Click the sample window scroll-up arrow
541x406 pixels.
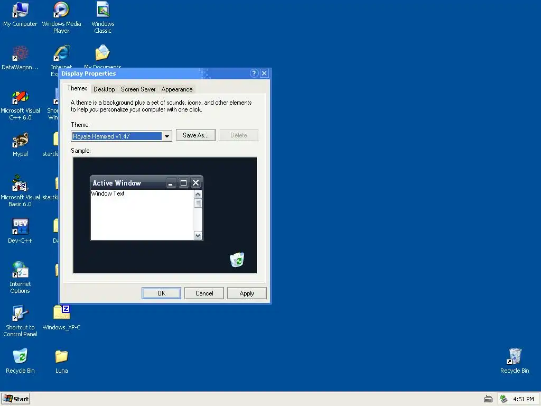point(198,195)
